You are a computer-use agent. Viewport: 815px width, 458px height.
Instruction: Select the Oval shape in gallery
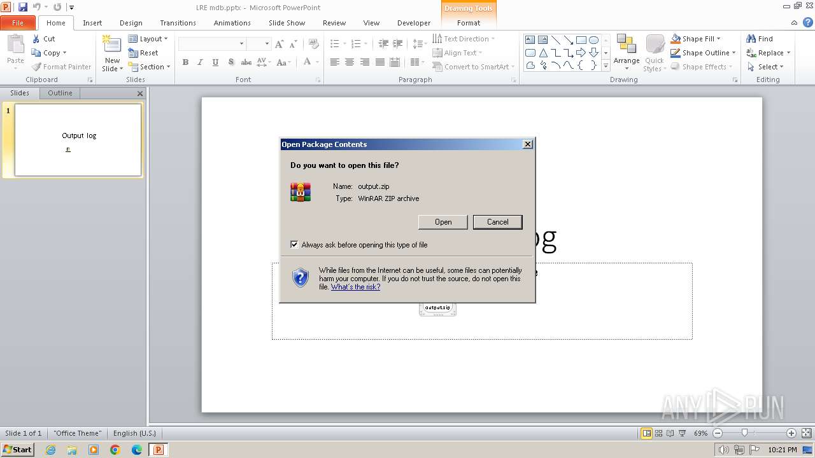point(593,39)
